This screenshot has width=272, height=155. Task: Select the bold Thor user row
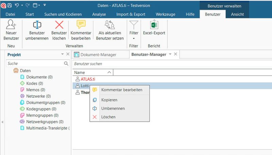(83, 92)
